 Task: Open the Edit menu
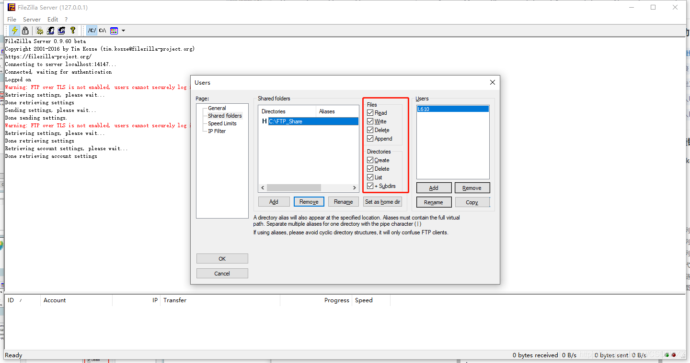click(53, 20)
